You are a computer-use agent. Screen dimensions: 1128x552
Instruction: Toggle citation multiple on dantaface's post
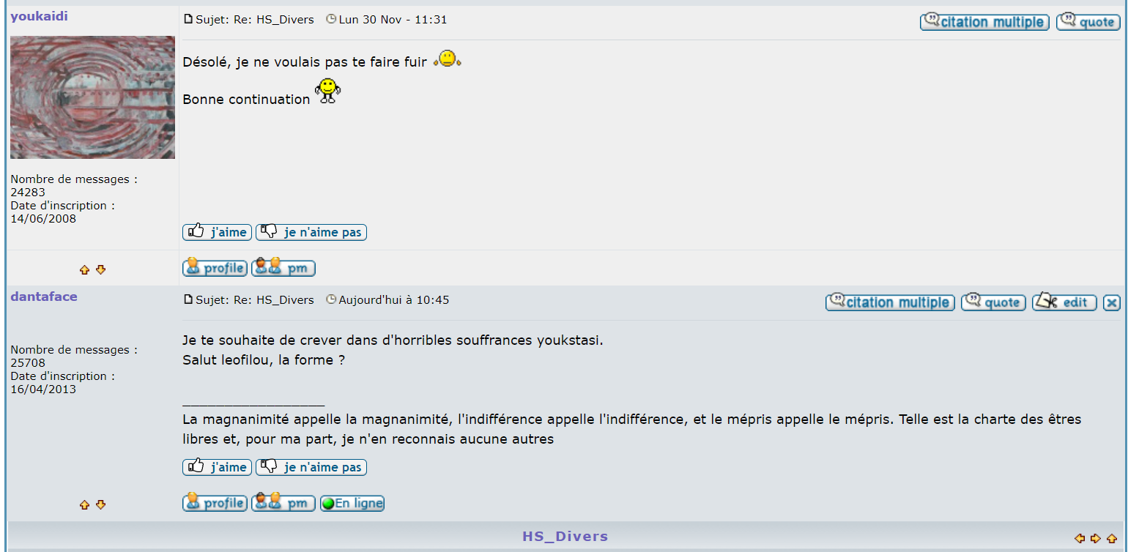pyautogui.click(x=890, y=302)
